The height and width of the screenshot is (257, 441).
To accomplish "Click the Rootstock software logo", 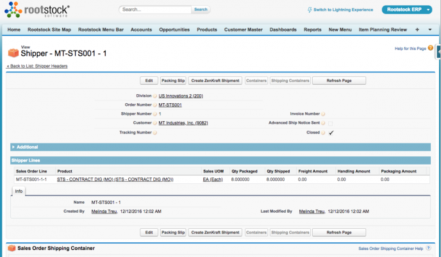I will pos(37,10).
